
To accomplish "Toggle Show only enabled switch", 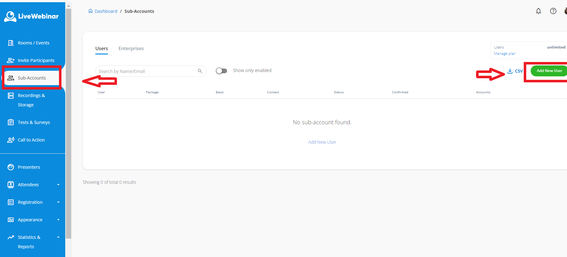I will pyautogui.click(x=221, y=71).
